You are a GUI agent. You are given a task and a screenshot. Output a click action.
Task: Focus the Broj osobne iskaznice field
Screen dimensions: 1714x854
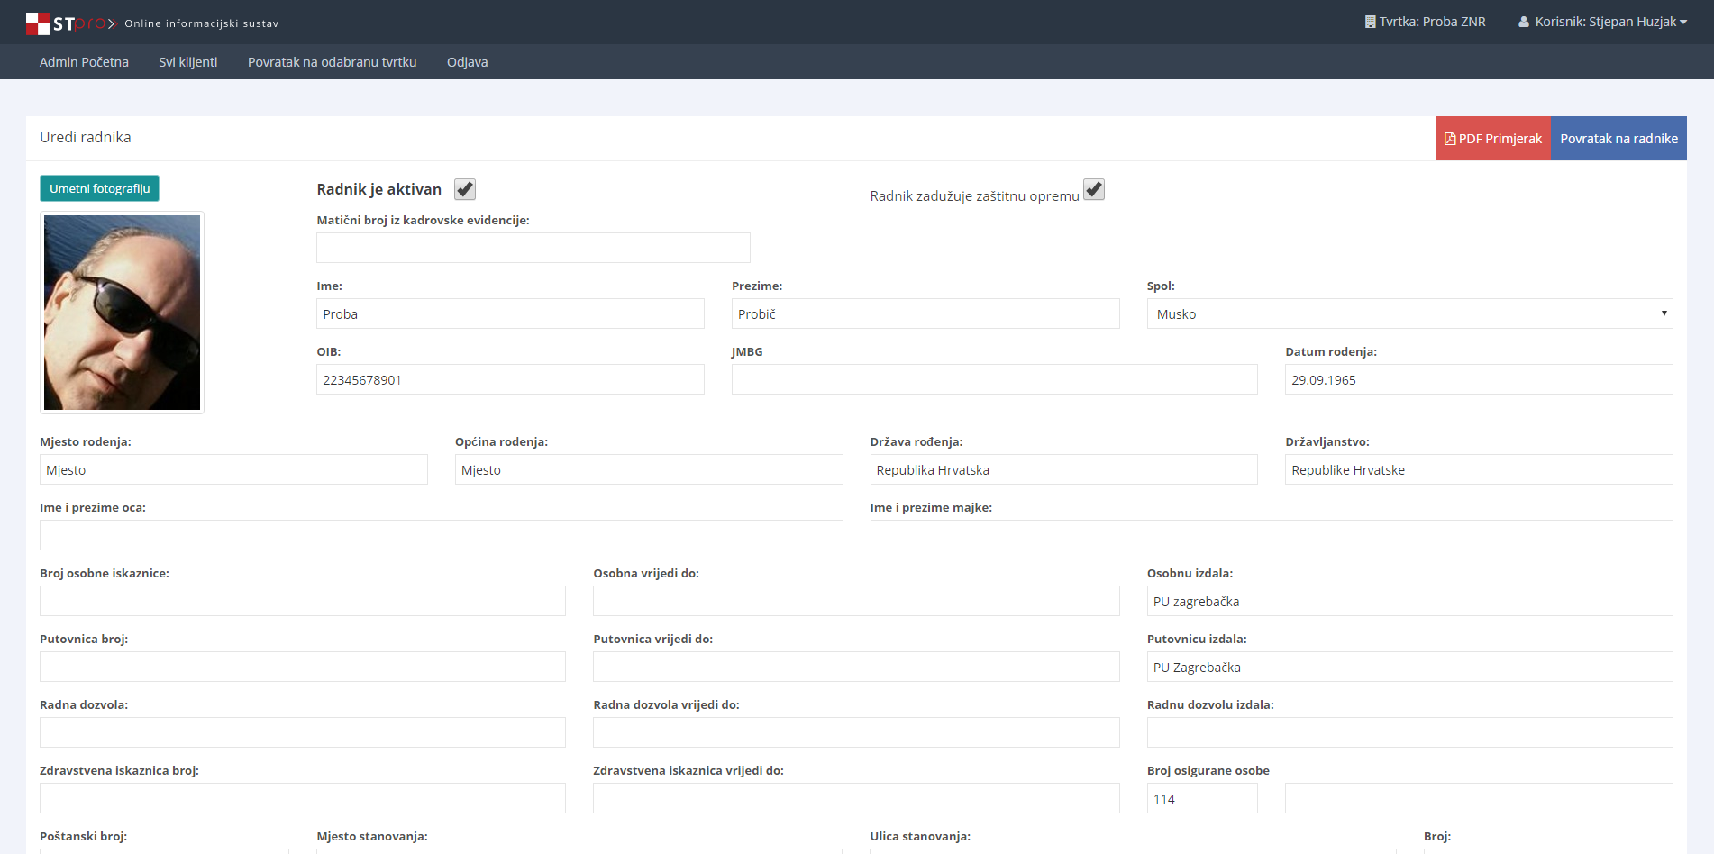(303, 601)
